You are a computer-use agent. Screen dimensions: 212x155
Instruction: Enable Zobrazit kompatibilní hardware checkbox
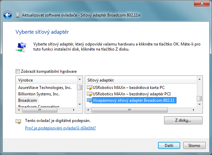[18, 71]
